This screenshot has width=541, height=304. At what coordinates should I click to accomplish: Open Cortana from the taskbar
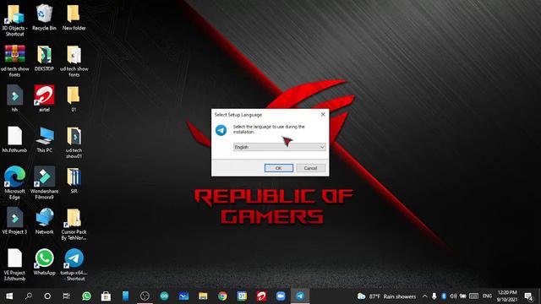(x=47, y=296)
